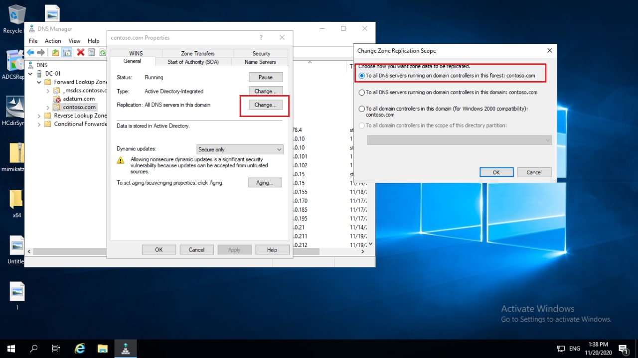Switch to the Zone Transfers tab

pos(198,53)
